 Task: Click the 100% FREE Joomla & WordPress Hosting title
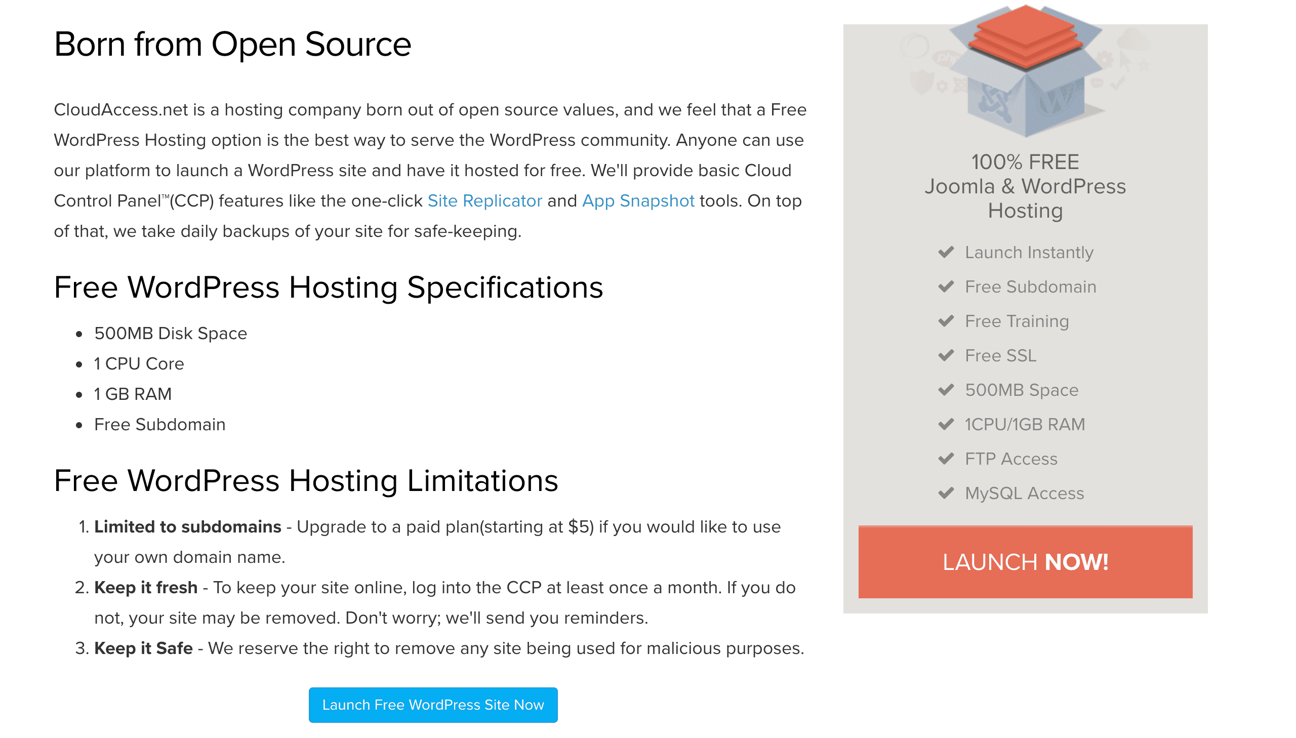click(1025, 186)
